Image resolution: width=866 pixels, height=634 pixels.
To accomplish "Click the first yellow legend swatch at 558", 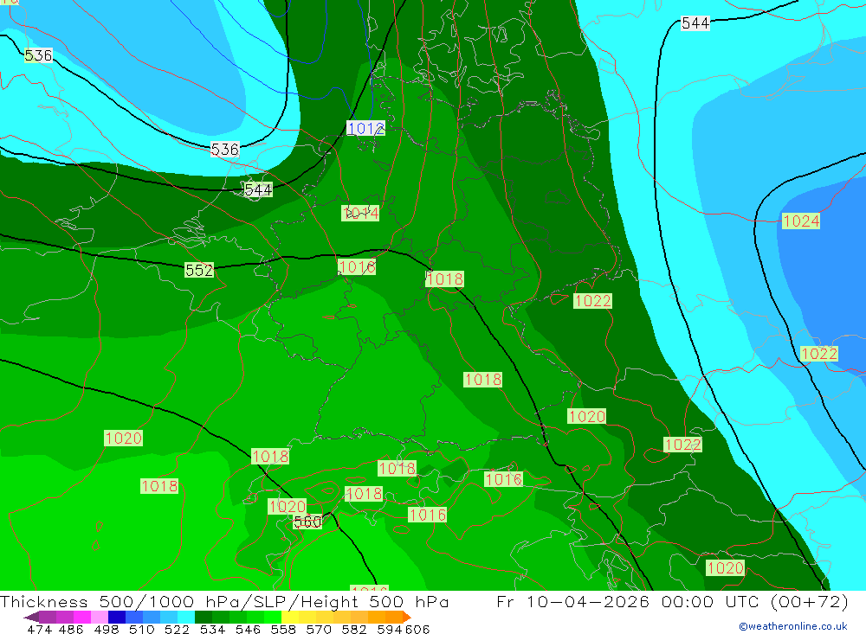I will 290,617.
